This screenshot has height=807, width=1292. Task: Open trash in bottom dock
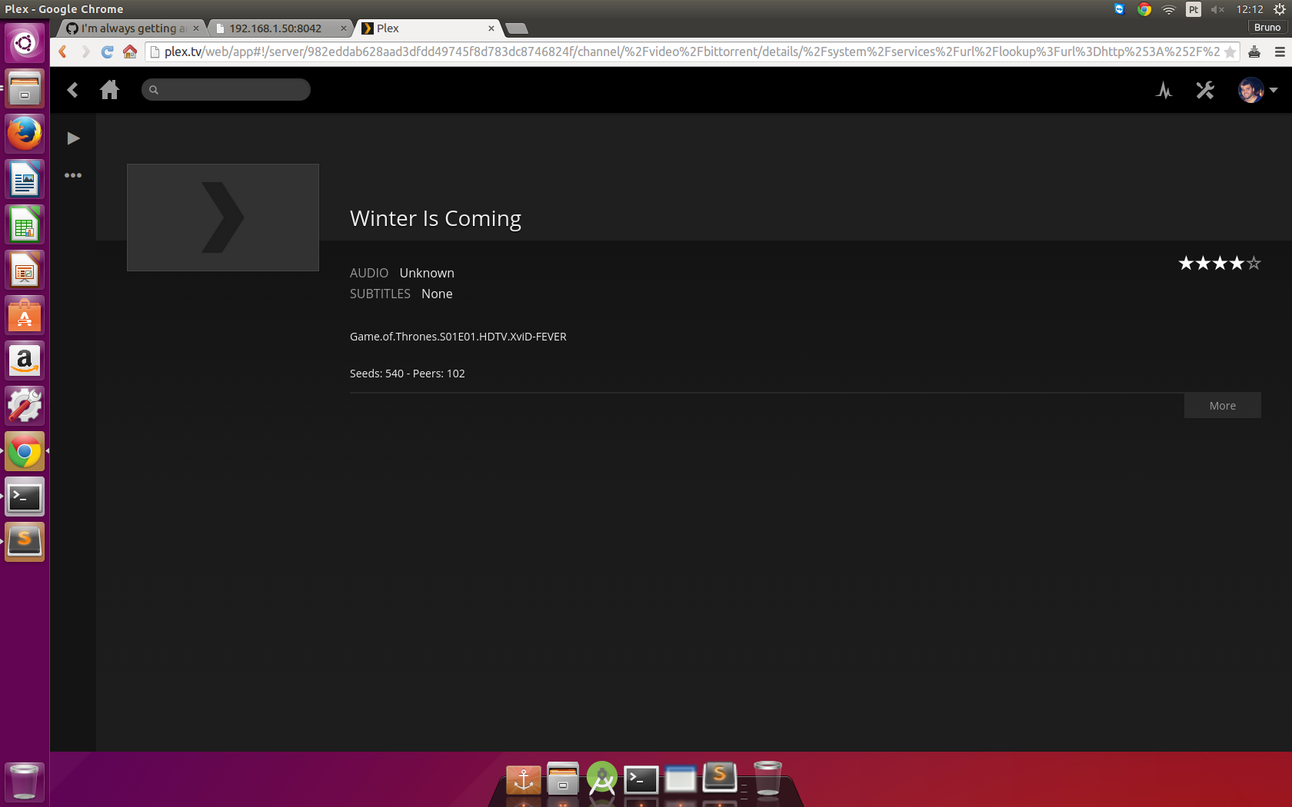767,779
